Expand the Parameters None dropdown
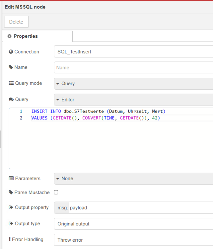This screenshot has height=249, width=213. coord(133,179)
